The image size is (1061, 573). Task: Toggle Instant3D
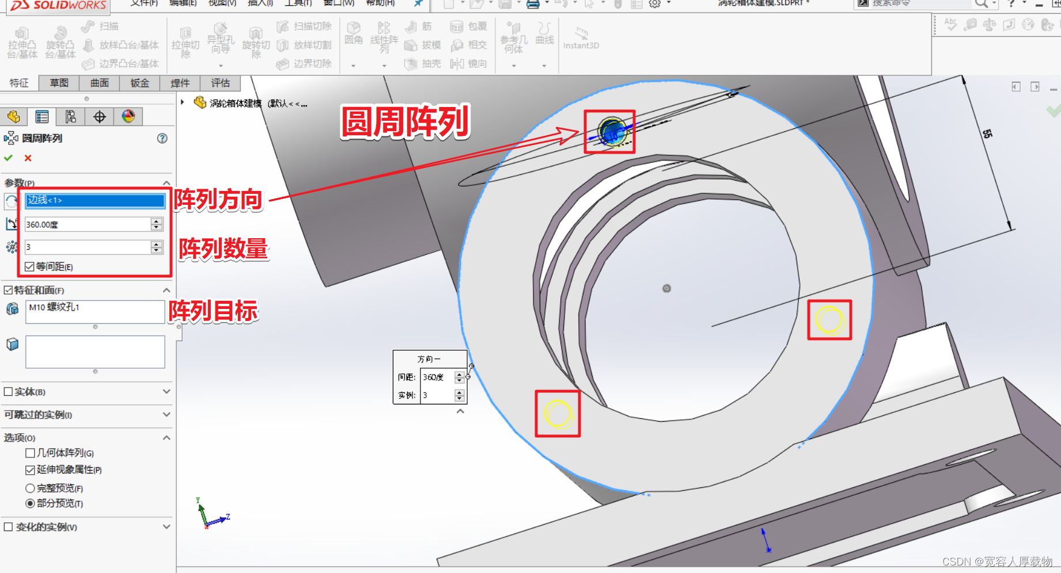pyautogui.click(x=581, y=39)
